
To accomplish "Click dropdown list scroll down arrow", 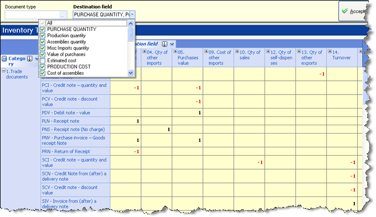I will point(131,72).
